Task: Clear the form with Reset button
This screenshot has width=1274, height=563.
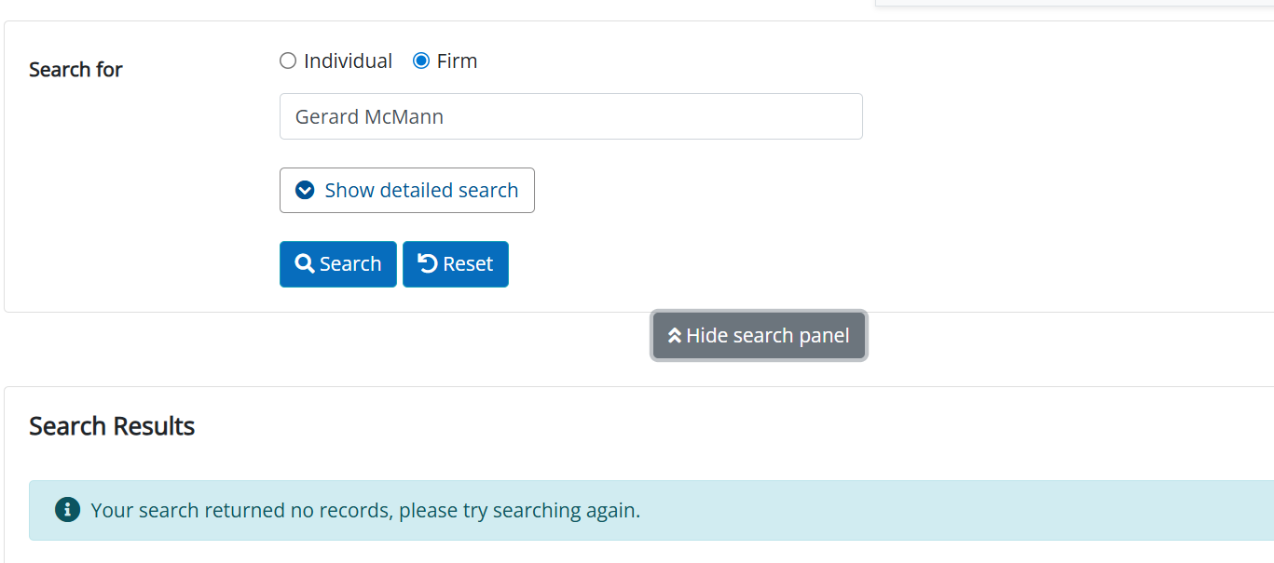Action: tap(455, 263)
